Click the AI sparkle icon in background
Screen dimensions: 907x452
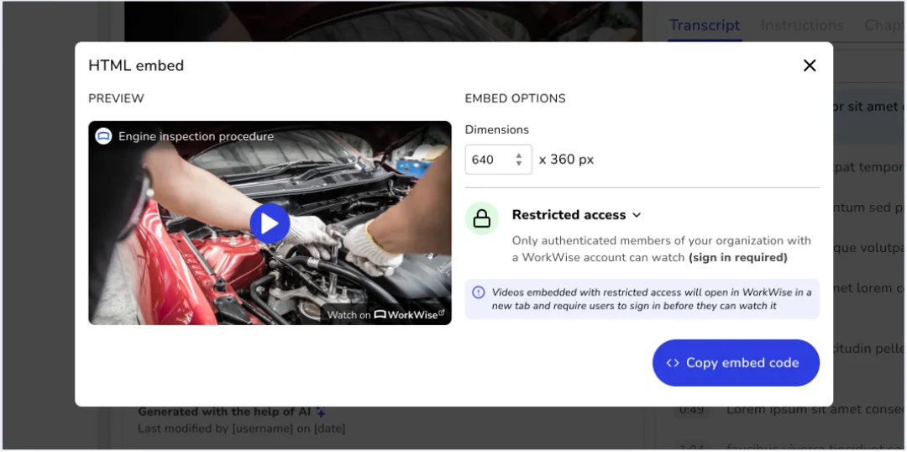[x=321, y=412]
